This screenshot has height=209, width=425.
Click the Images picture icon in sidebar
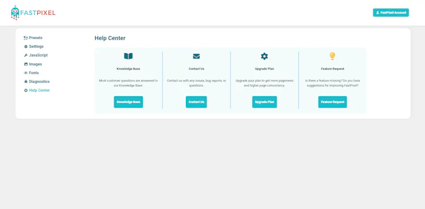[25, 64]
